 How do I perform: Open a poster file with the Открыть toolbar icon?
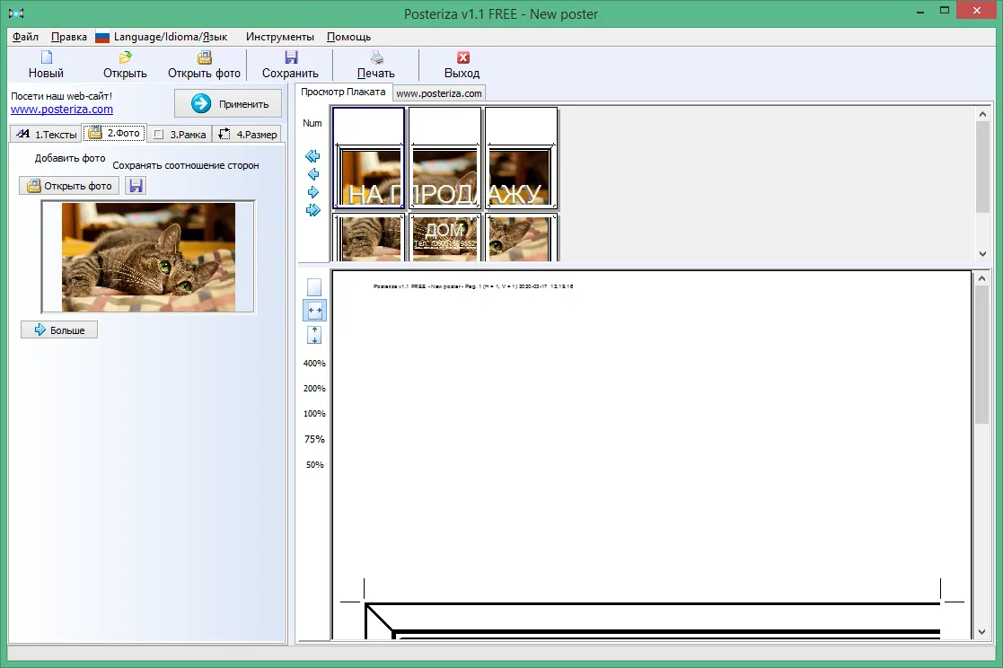126,57
